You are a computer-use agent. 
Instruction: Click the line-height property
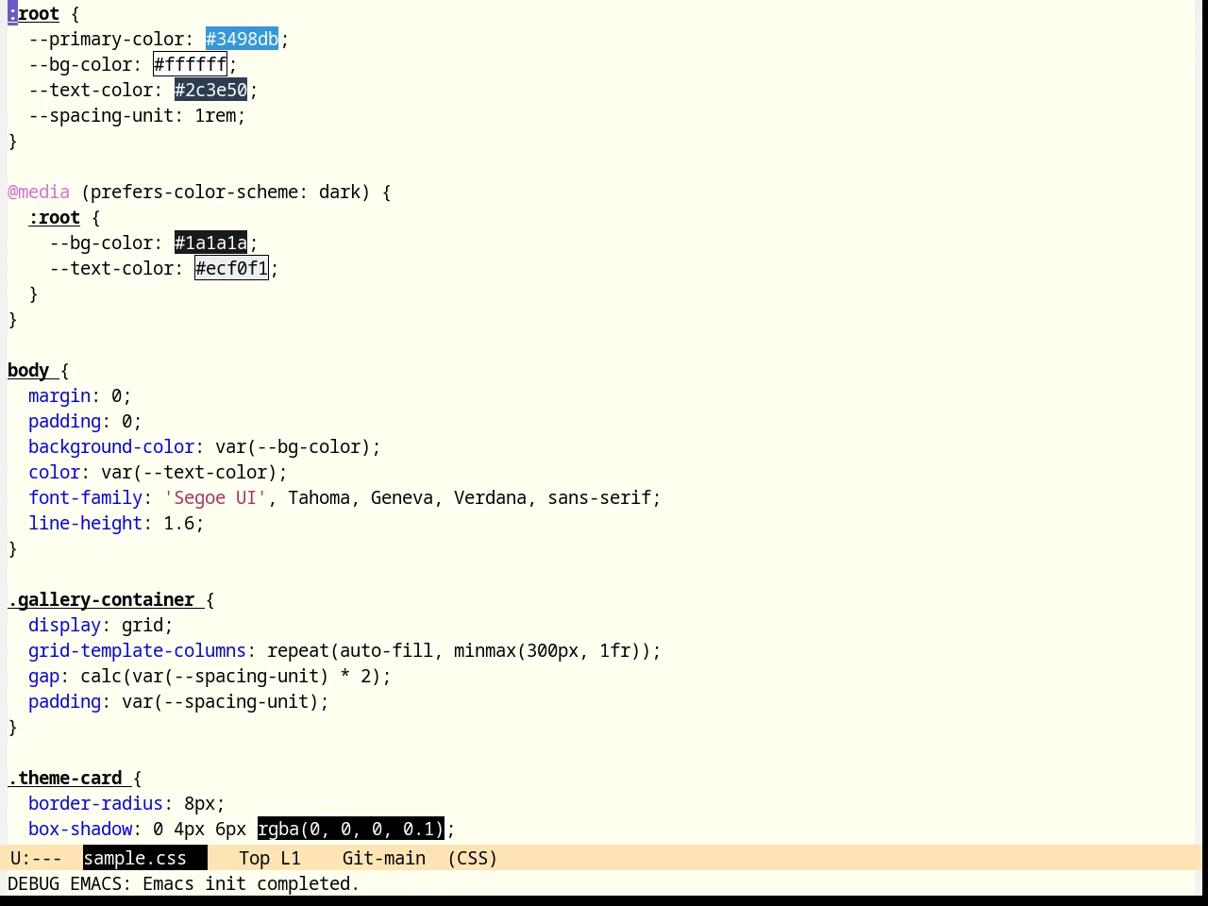coord(85,523)
